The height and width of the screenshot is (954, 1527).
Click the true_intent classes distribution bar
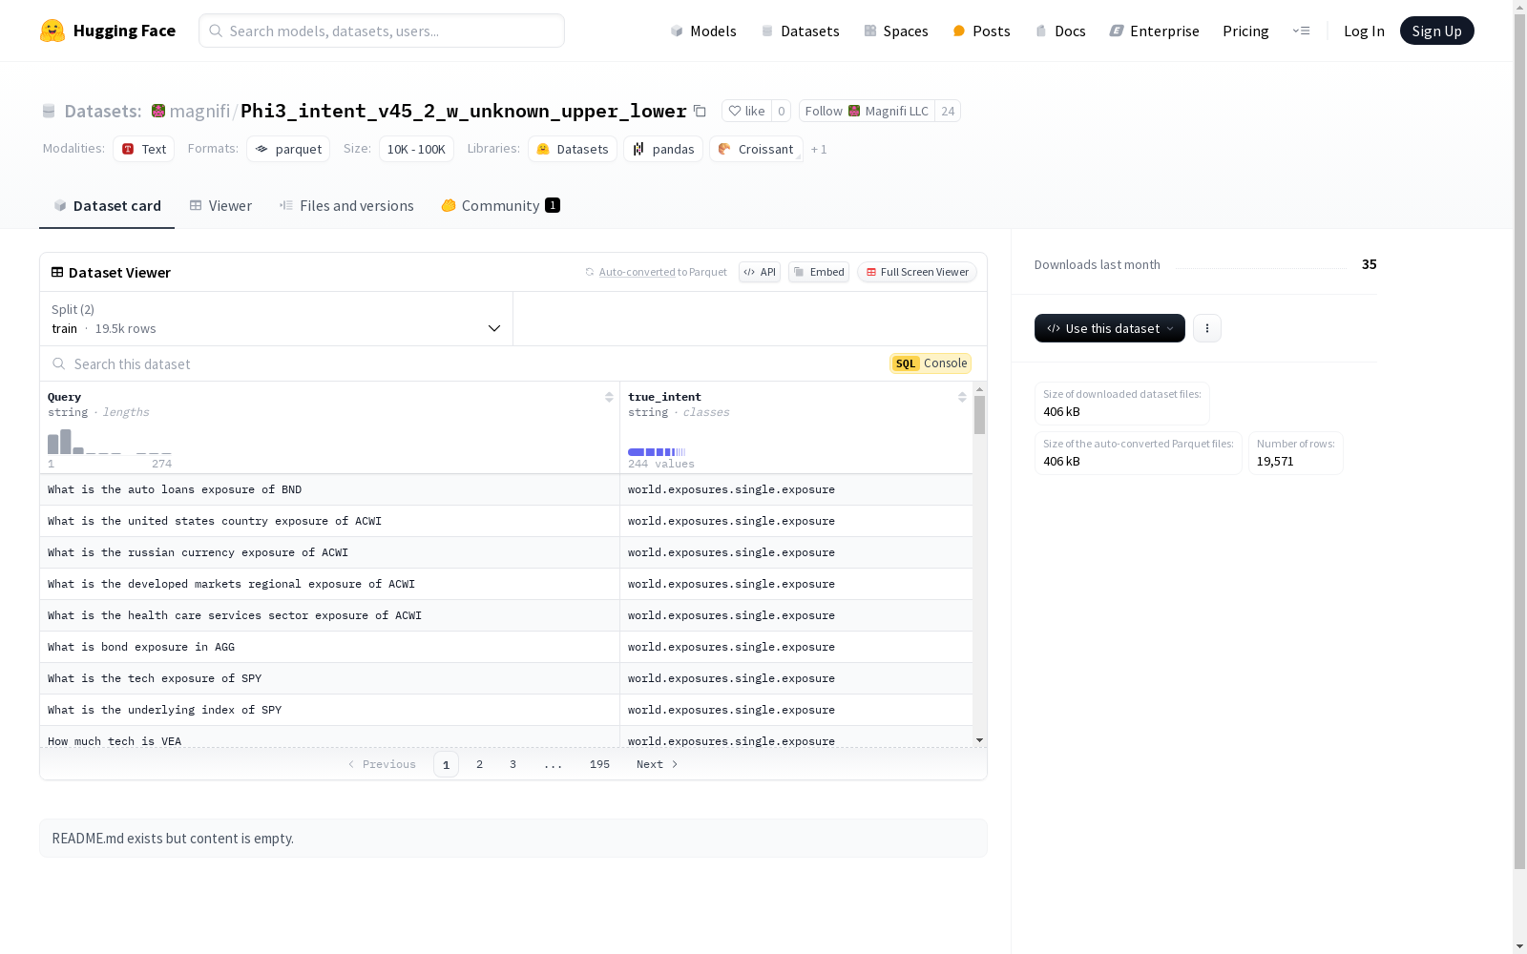coord(657,452)
